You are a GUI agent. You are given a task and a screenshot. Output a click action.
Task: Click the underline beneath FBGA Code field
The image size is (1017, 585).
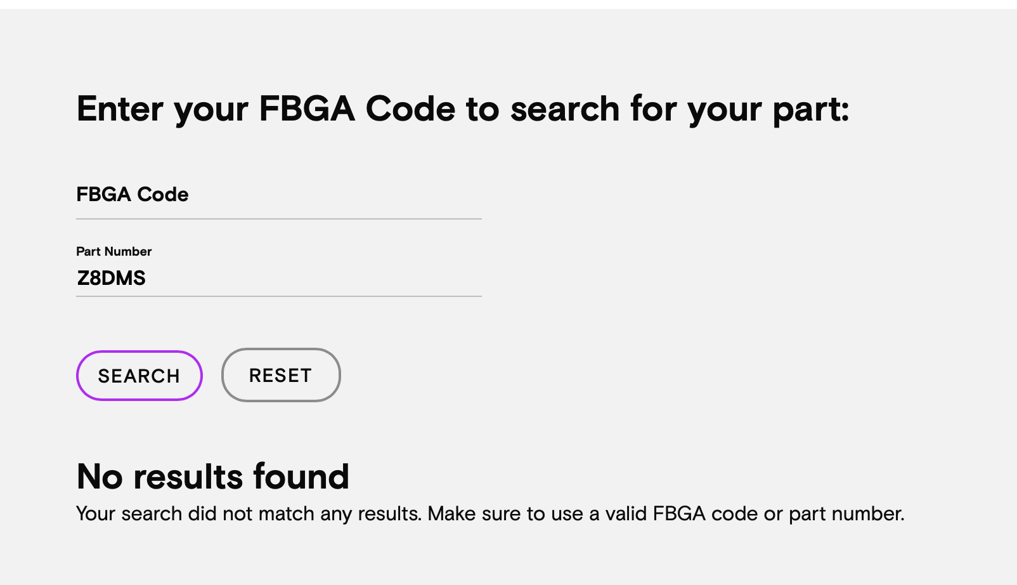pyautogui.click(x=278, y=219)
